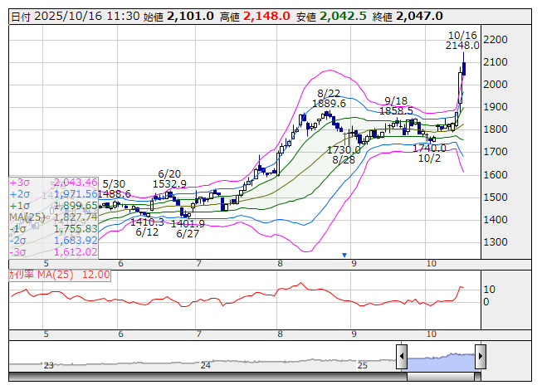Click the 1730.0 8/28 low label
Viewport: 542px width, 390px height.
coord(344,155)
